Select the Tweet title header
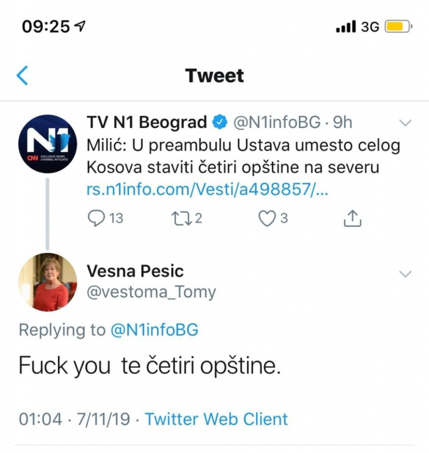 tap(214, 75)
